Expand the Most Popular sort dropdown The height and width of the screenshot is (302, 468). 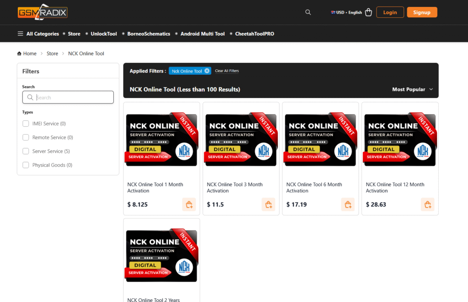coord(412,89)
